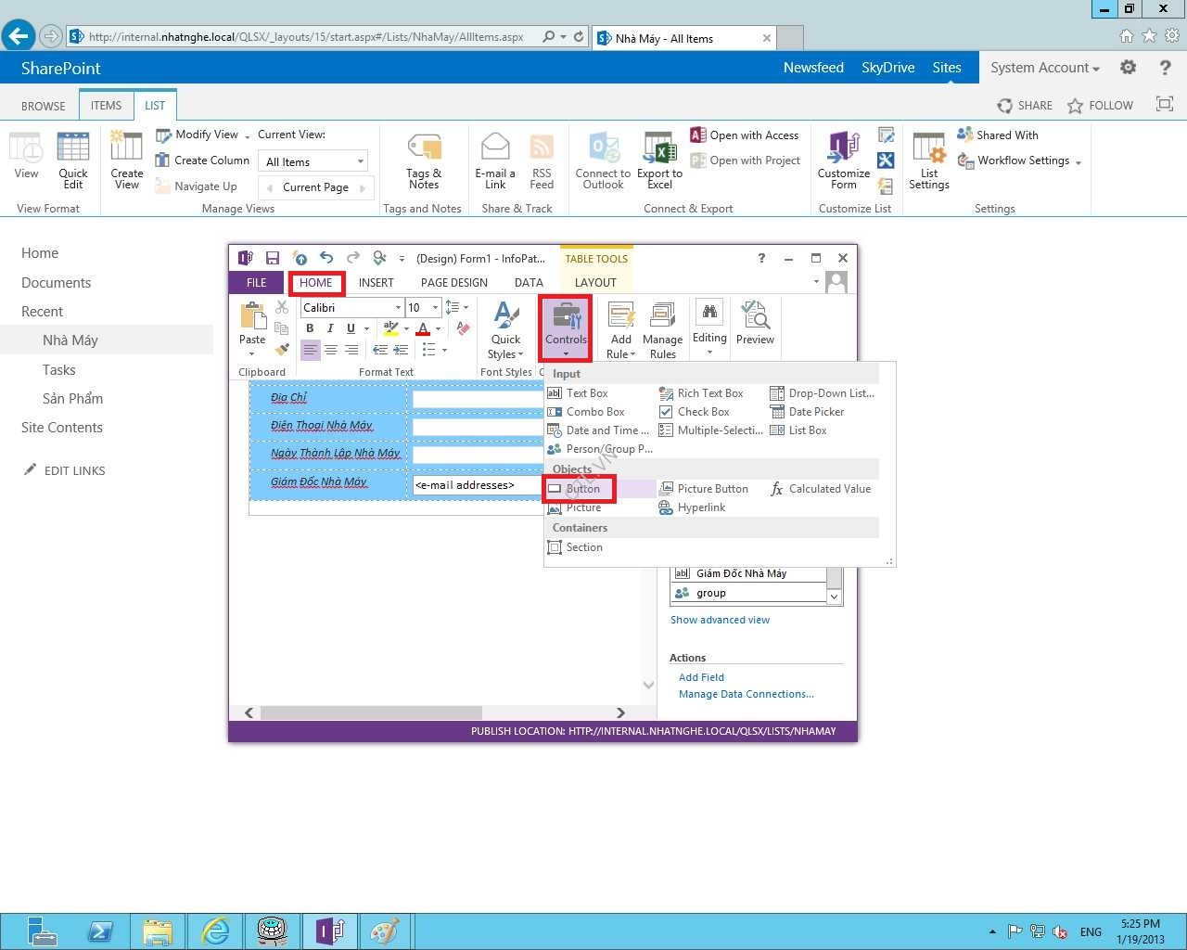Image resolution: width=1187 pixels, height=950 pixels.
Task: Toggle Bold formatting in Format Text
Action: pyautogui.click(x=310, y=328)
